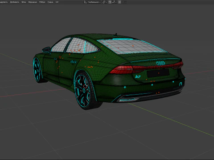
Task: Open the Меш (Mesh) menu
Action: coord(24,2)
